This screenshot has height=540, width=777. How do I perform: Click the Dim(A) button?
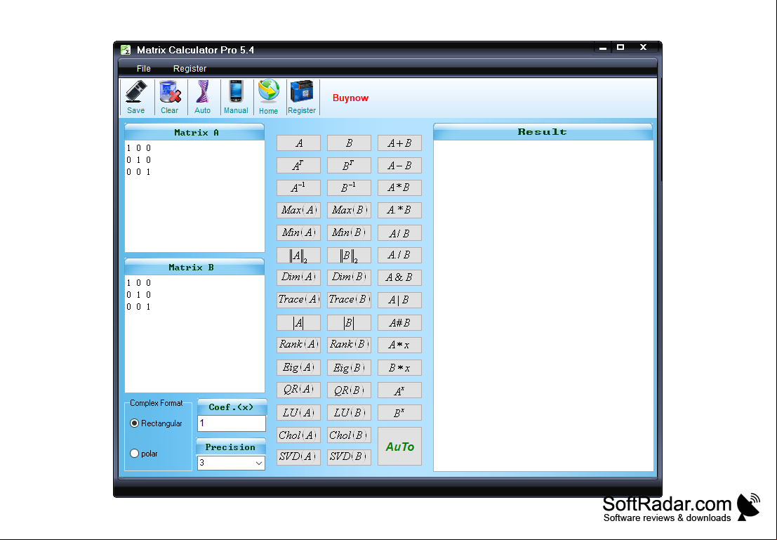(x=298, y=277)
